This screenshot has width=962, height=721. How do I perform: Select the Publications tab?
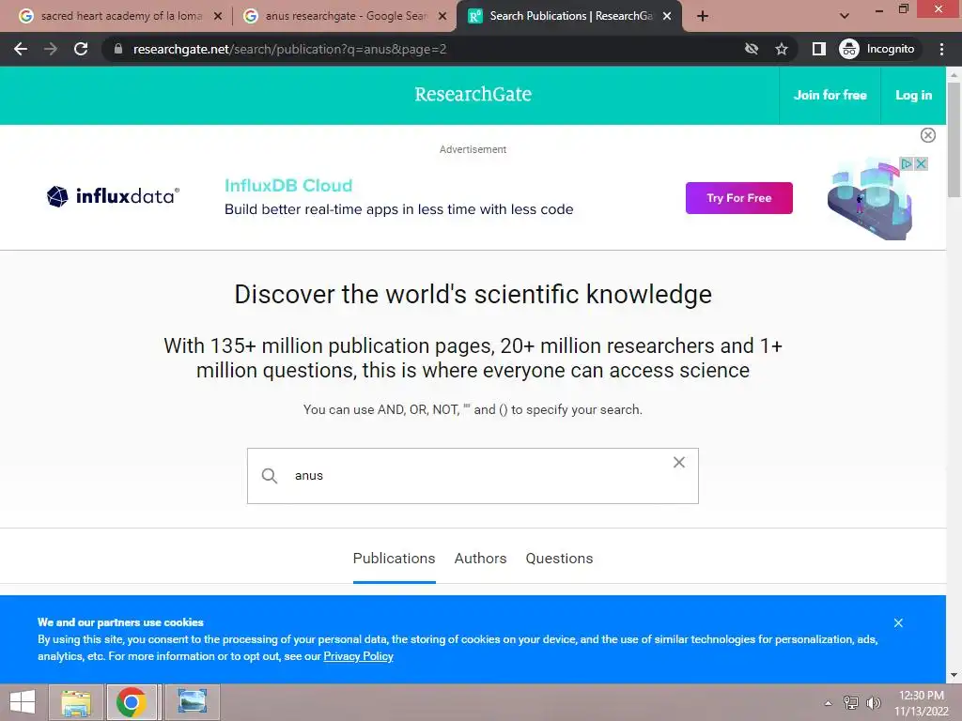click(x=394, y=559)
